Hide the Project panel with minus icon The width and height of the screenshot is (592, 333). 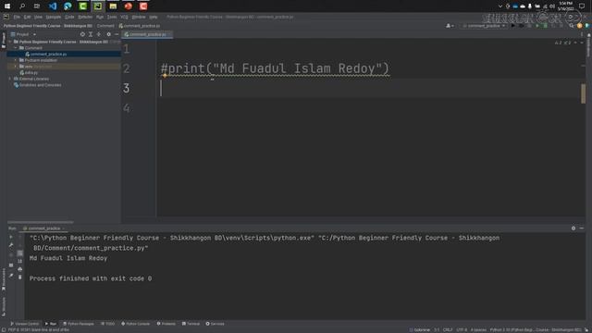point(117,34)
